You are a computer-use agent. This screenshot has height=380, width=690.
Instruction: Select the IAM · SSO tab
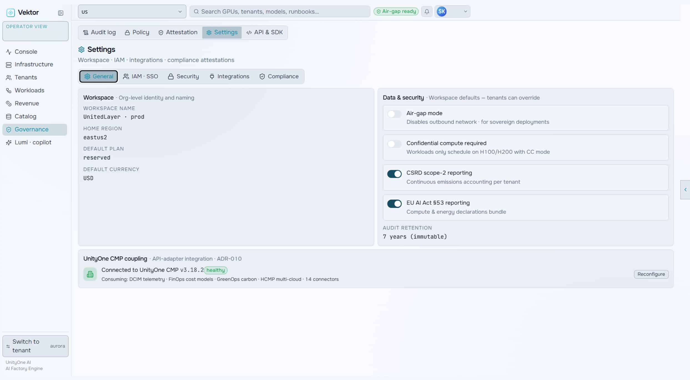(x=140, y=76)
